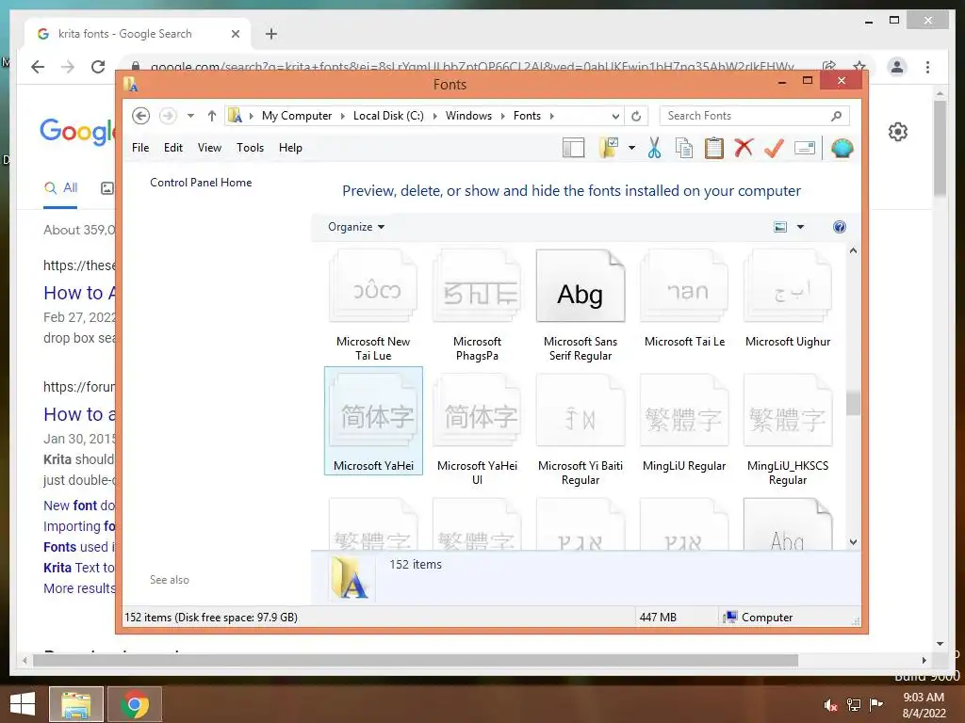This screenshot has width=965, height=723.
Task: Click the globe shell icon in Fonts toolbar
Action: [x=842, y=148]
